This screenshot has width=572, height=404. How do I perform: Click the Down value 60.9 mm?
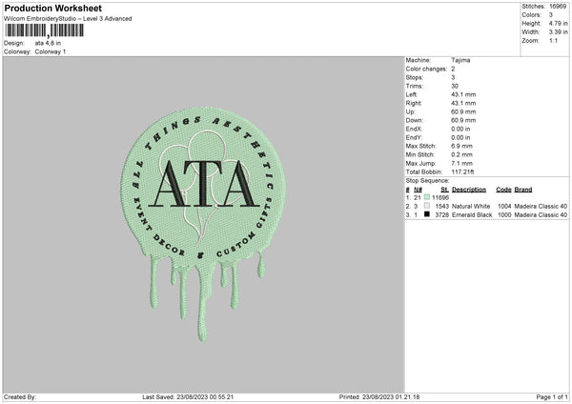(x=463, y=120)
